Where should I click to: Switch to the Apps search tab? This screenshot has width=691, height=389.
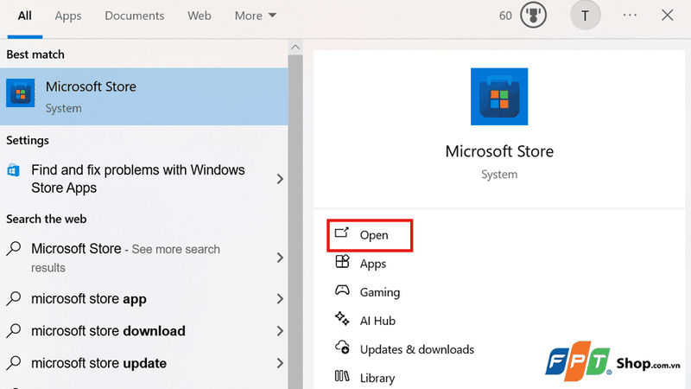coord(68,16)
